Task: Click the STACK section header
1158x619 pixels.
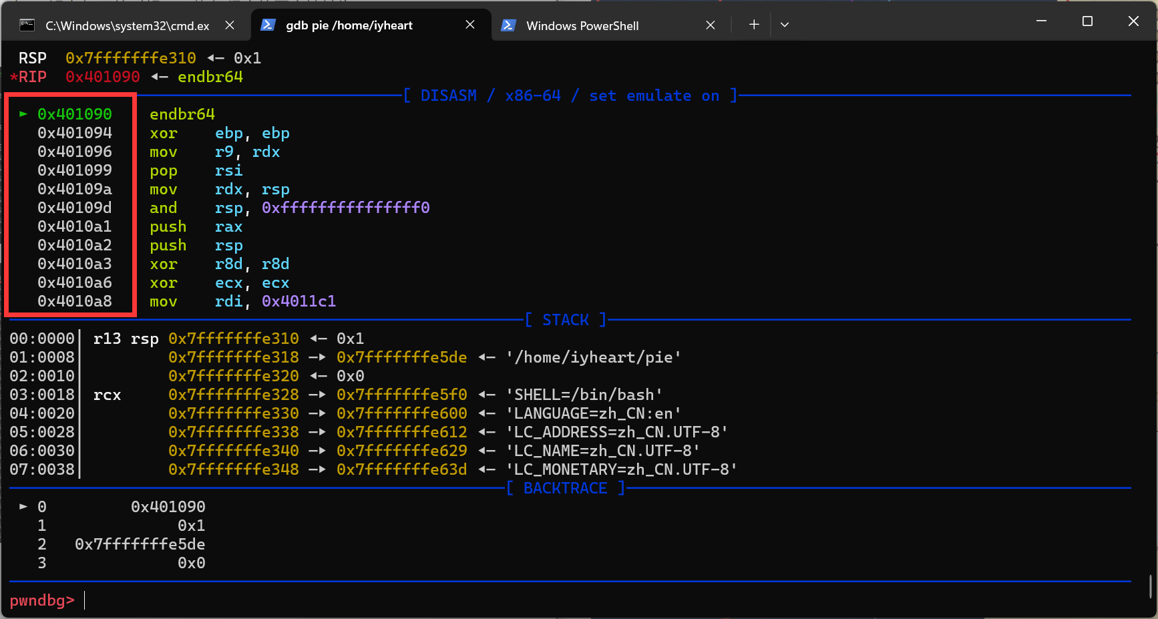Action: pos(566,320)
